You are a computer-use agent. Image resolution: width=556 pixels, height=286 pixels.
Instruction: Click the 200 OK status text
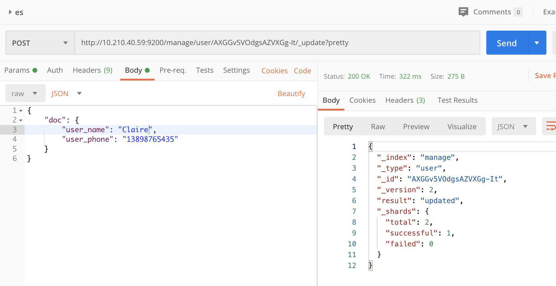pyautogui.click(x=359, y=76)
